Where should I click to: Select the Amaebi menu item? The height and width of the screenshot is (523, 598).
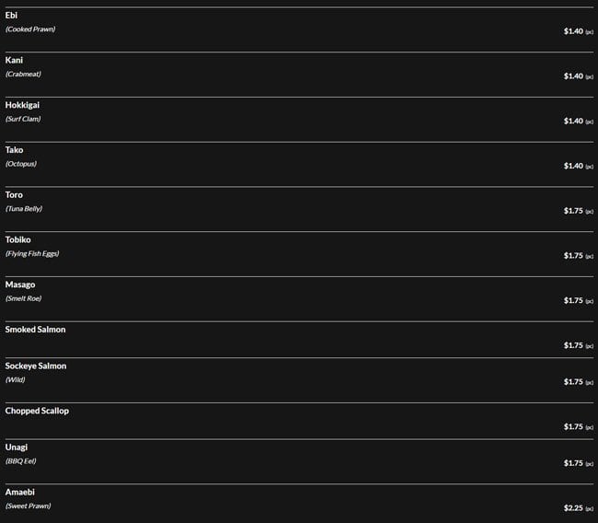point(19,492)
